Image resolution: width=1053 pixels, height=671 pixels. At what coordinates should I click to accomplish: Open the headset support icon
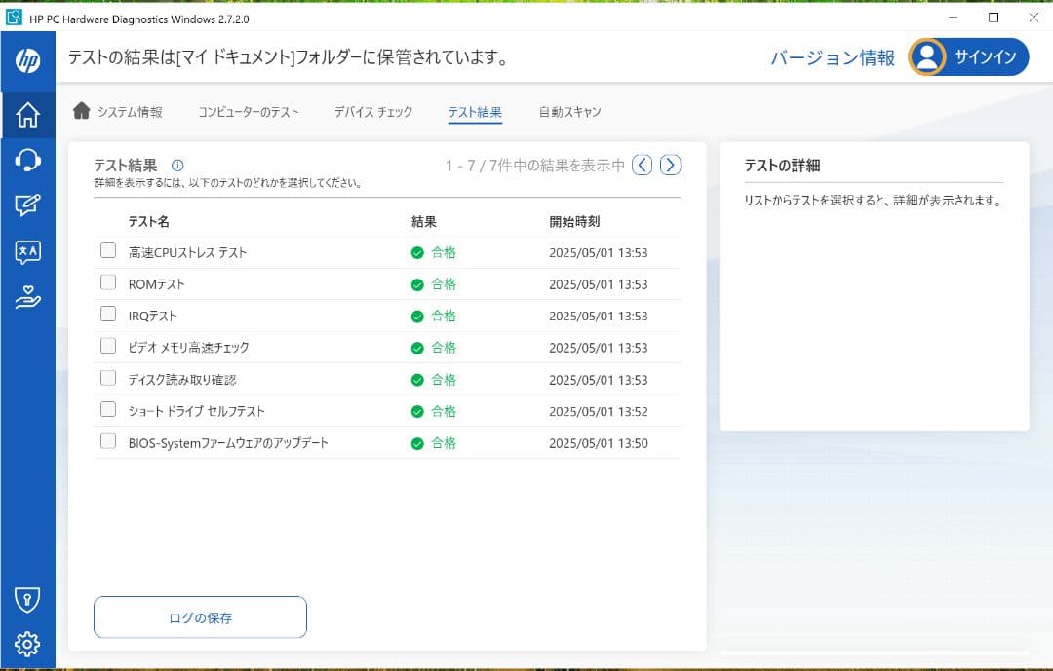pos(27,159)
